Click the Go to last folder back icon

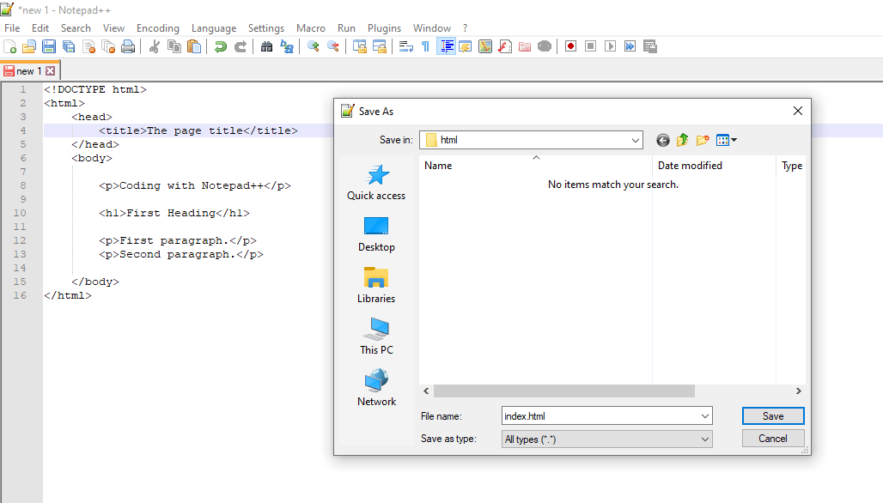[x=662, y=140]
